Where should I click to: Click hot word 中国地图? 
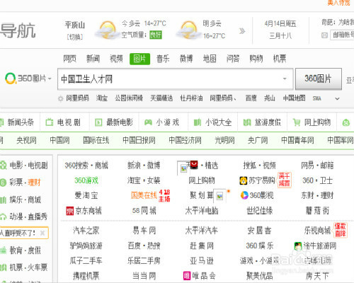(x=294, y=98)
